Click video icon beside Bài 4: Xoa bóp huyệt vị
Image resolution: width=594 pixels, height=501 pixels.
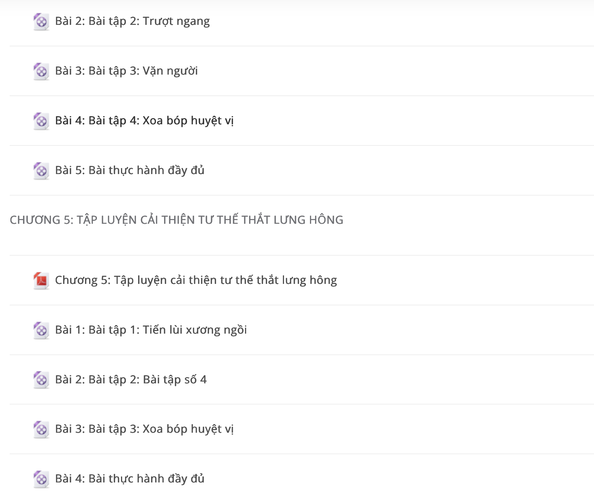pyautogui.click(x=41, y=121)
